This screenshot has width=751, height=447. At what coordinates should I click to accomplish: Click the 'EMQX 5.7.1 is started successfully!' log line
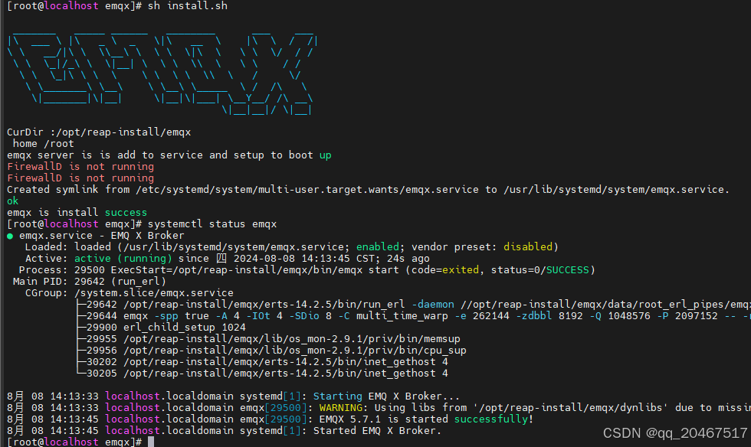270,419
